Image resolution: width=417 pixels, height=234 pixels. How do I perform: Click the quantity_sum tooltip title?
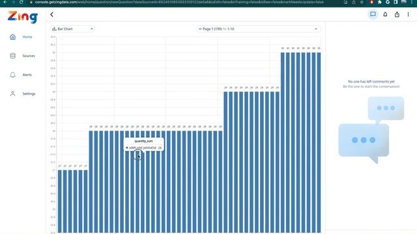pyautogui.click(x=143, y=141)
